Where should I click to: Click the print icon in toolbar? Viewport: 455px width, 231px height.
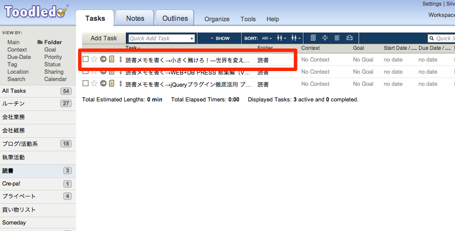pyautogui.click(x=349, y=38)
